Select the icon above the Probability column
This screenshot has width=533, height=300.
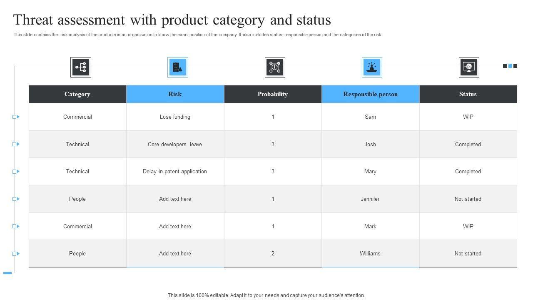coord(275,67)
